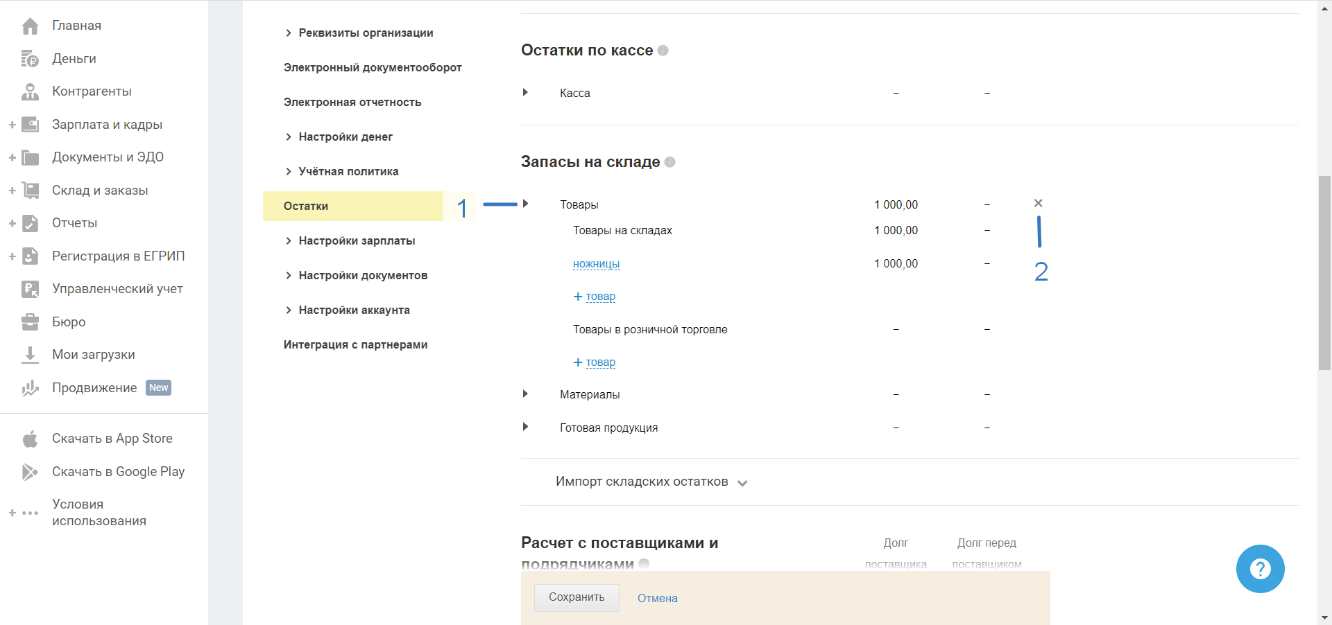1332x625 pixels.
Task: Expand the Материалы row
Action: coord(525,394)
